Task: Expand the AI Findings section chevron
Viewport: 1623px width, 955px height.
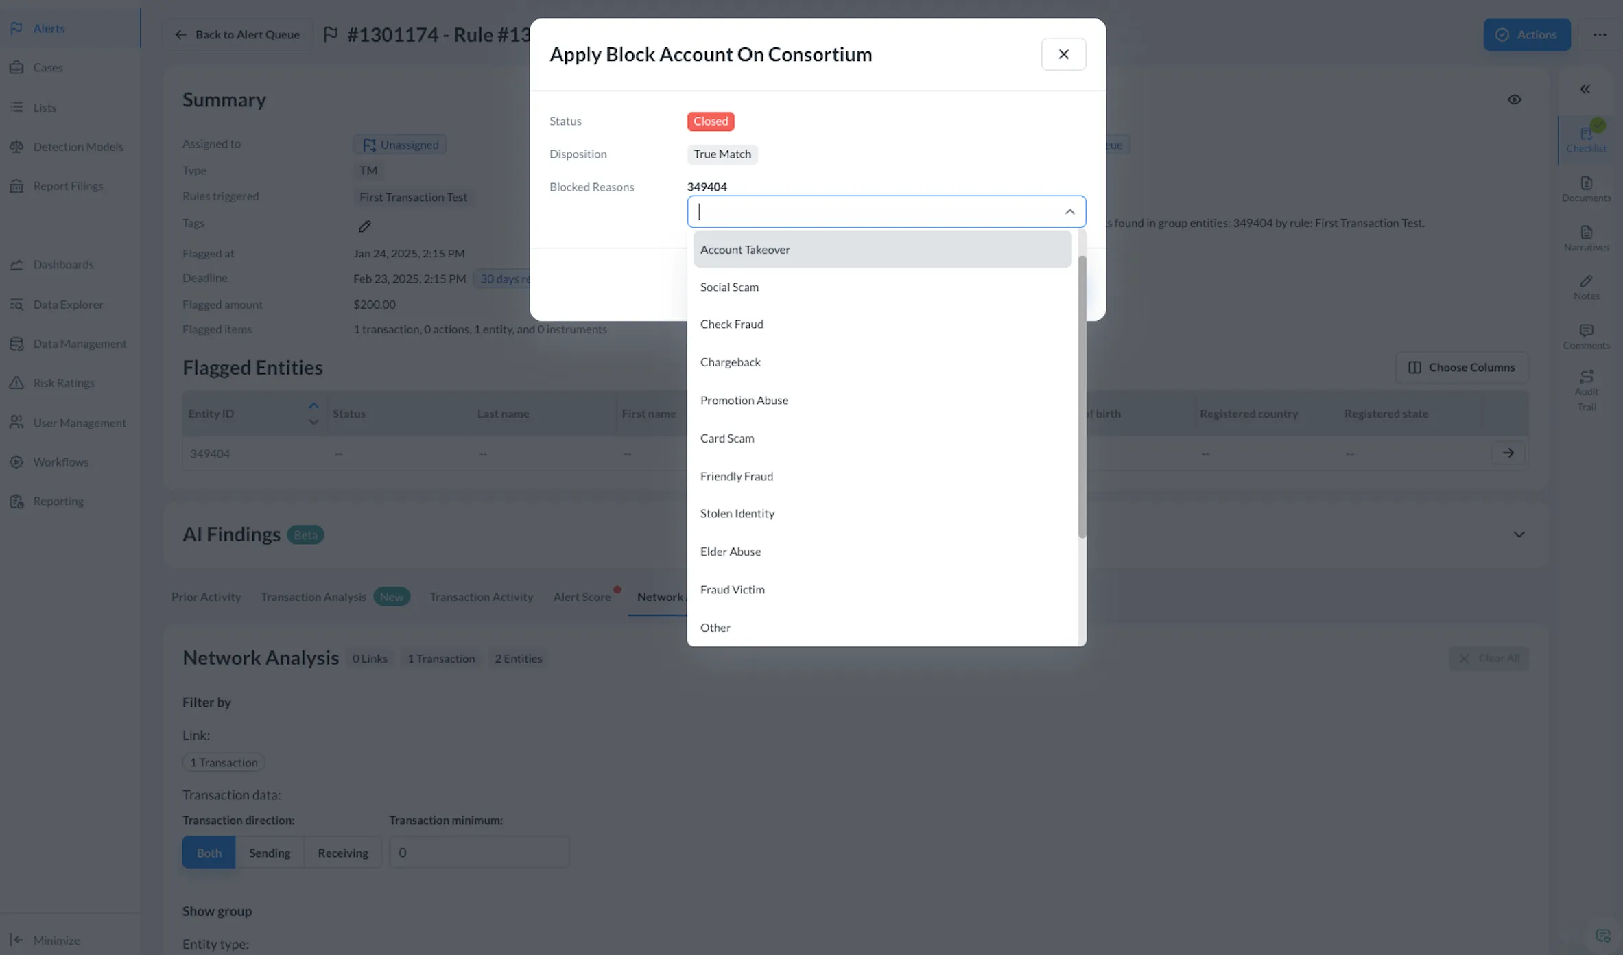Action: (x=1519, y=534)
